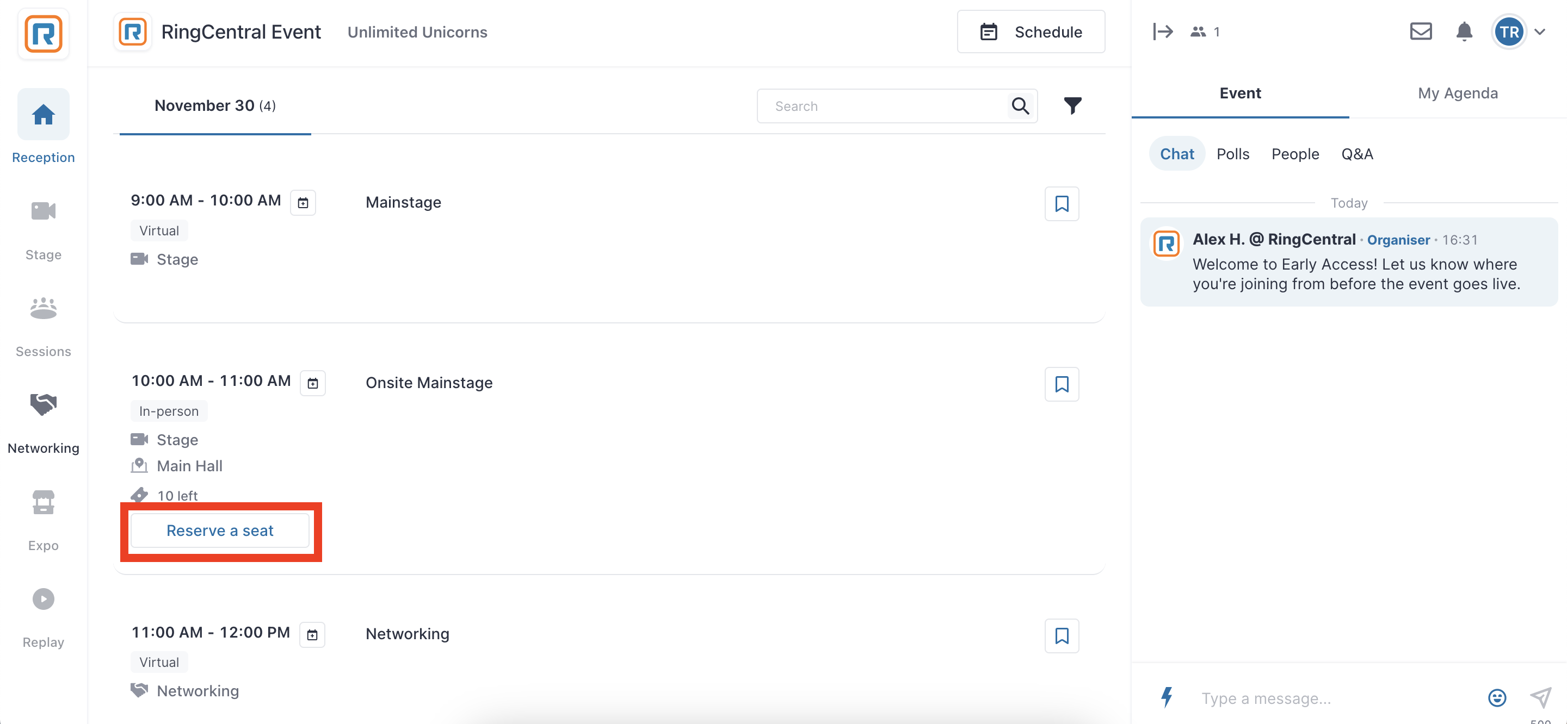Collapse the right side panel
The width and height of the screenshot is (1567, 724).
click(x=1163, y=32)
